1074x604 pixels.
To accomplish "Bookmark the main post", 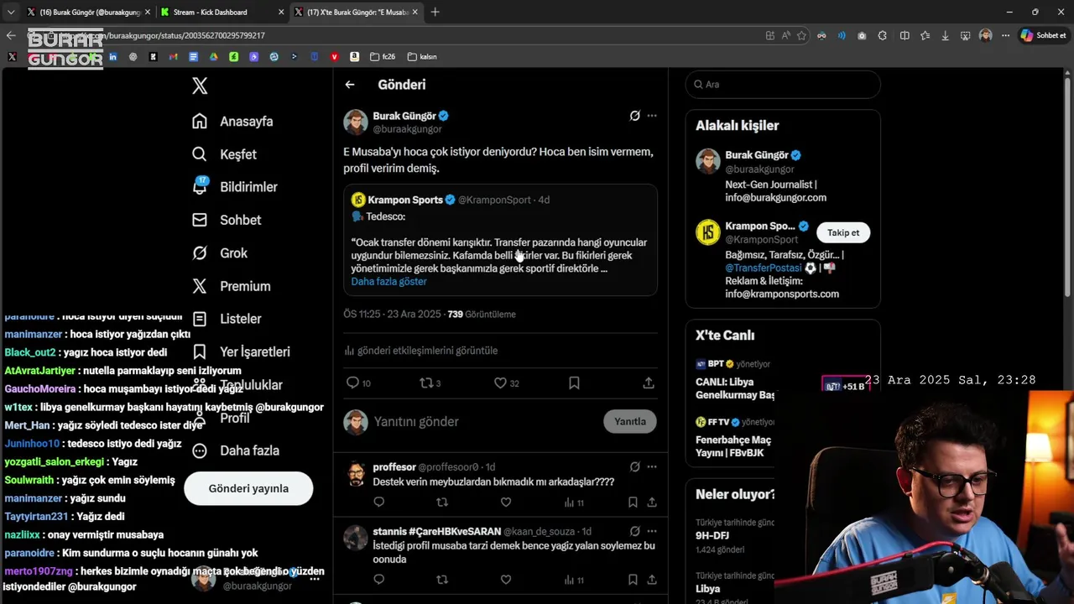I will click(574, 383).
